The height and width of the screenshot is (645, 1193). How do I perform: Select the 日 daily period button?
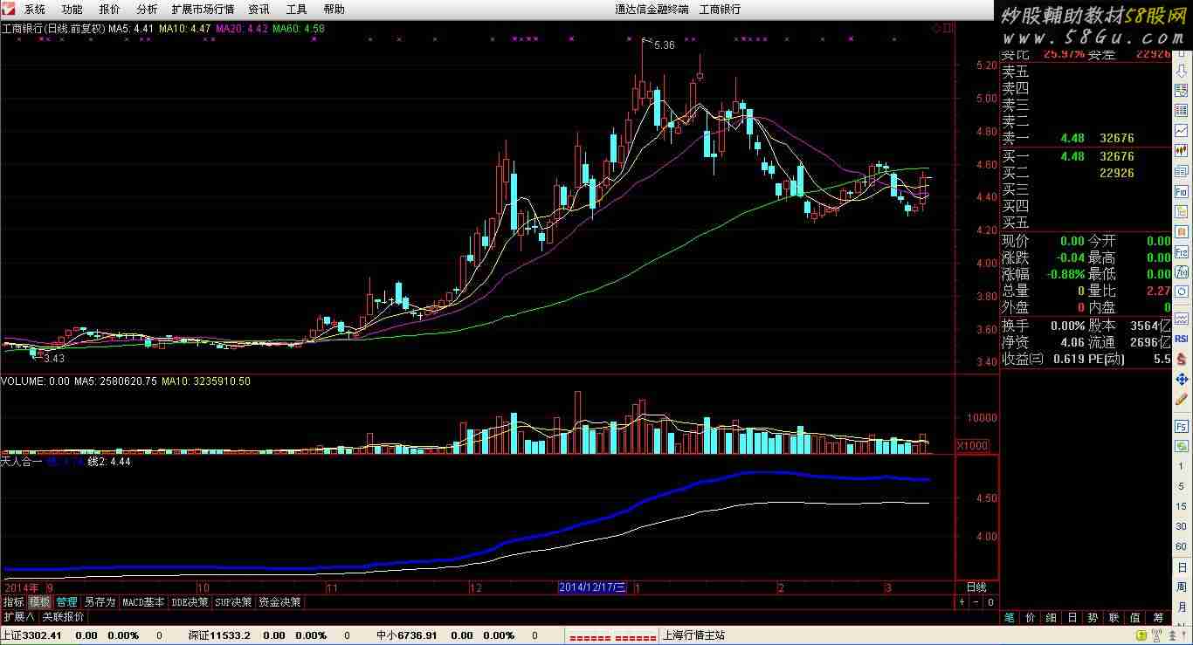[x=1181, y=568]
